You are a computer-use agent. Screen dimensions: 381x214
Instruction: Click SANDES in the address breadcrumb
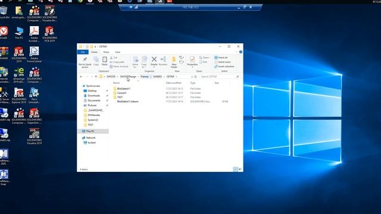[157, 77]
